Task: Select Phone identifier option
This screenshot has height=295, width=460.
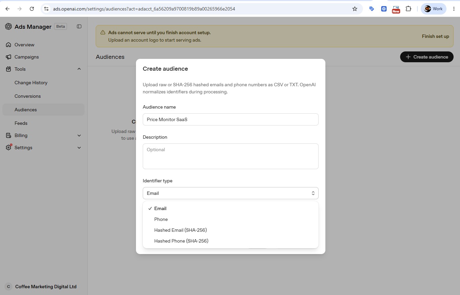Action: pyautogui.click(x=230, y=219)
